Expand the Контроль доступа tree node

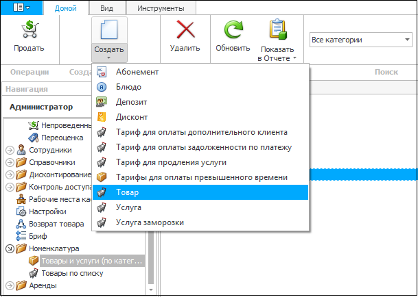pyautogui.click(x=10, y=187)
